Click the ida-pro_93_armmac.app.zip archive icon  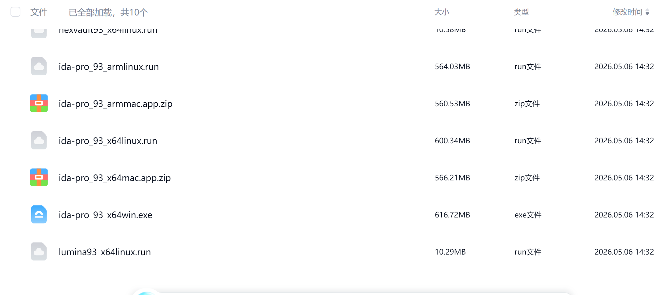[x=39, y=103]
